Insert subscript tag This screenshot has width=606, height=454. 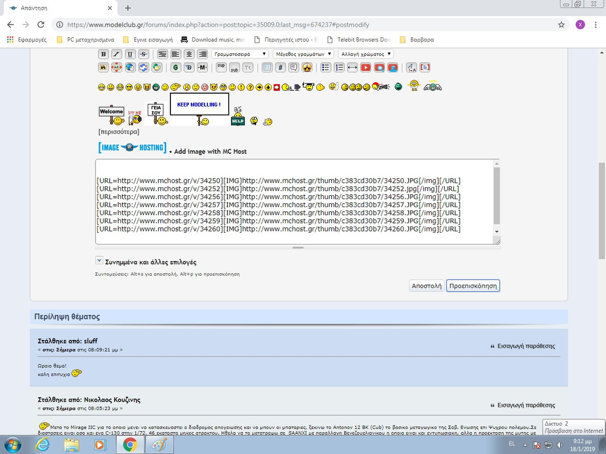coord(235,68)
